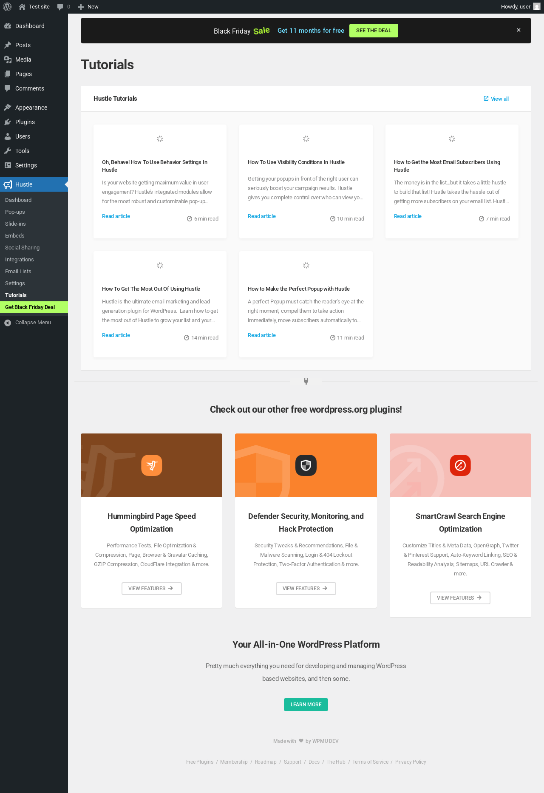Close the Black Friday sale banner
Image resolution: width=544 pixels, height=793 pixels.
(518, 30)
